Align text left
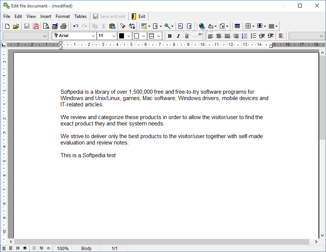 pyautogui.click(x=210, y=36)
